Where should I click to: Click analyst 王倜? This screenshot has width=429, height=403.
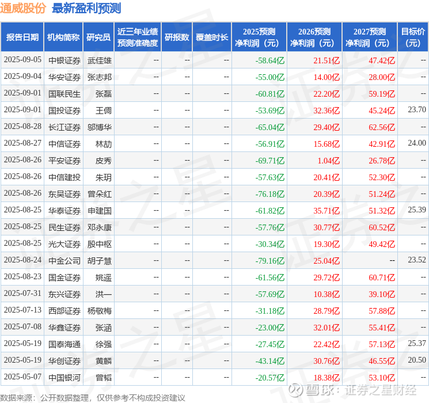tap(104, 111)
